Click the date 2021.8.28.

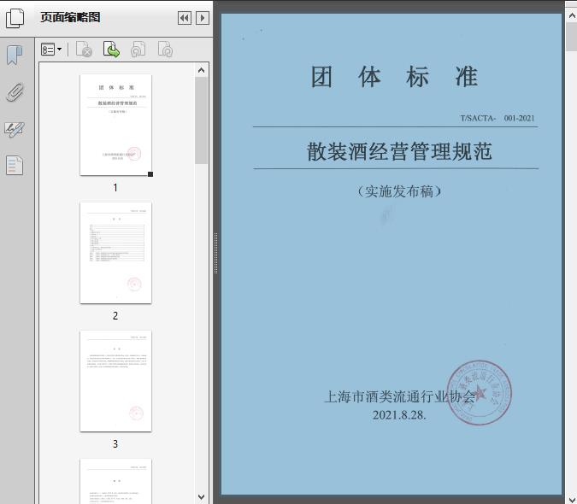pos(399,415)
